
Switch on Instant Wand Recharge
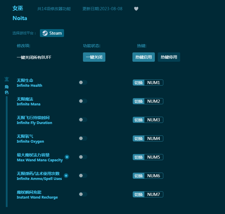coord(83,194)
